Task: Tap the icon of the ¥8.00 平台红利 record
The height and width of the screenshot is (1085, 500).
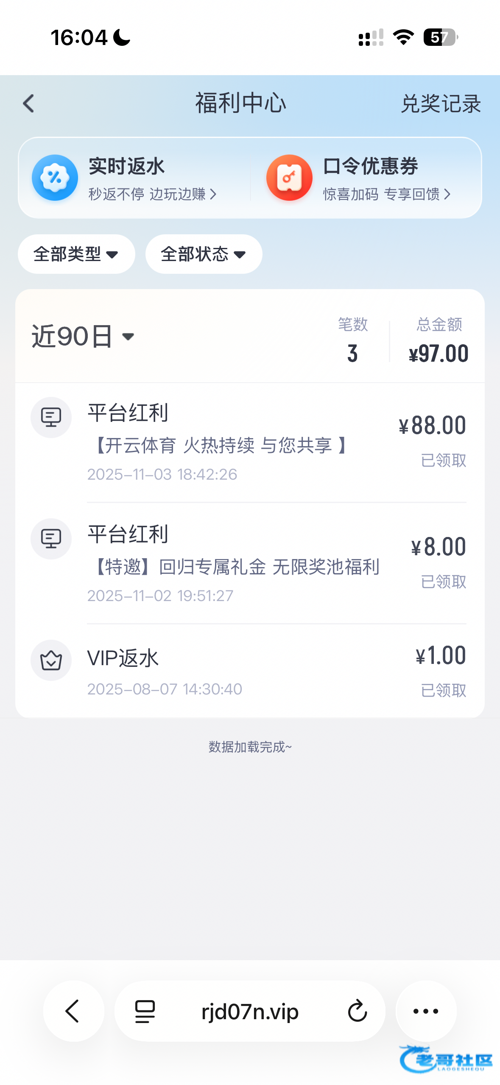Action: tap(51, 539)
